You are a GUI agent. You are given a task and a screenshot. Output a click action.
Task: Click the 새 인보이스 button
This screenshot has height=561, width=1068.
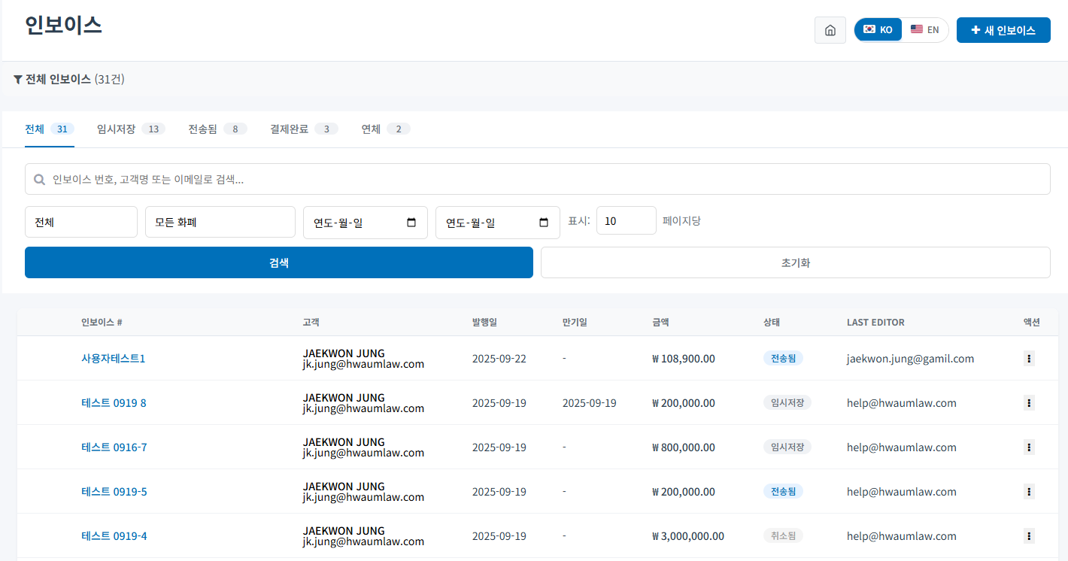pyautogui.click(x=1003, y=30)
